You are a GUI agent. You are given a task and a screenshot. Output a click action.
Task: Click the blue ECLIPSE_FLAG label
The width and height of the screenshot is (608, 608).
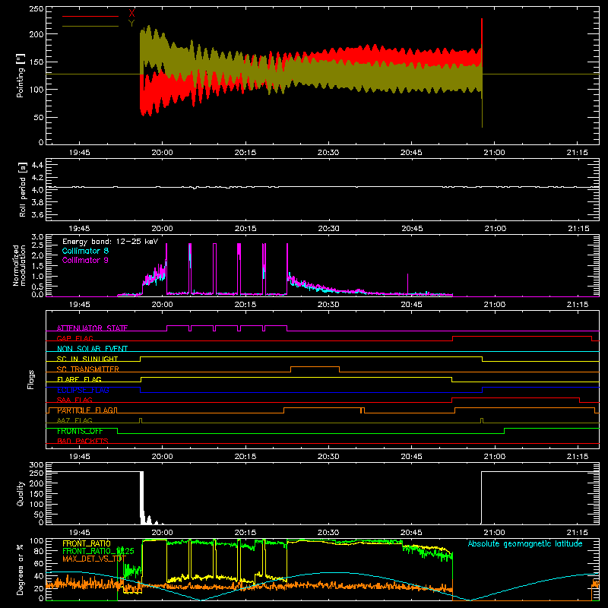pos(83,390)
